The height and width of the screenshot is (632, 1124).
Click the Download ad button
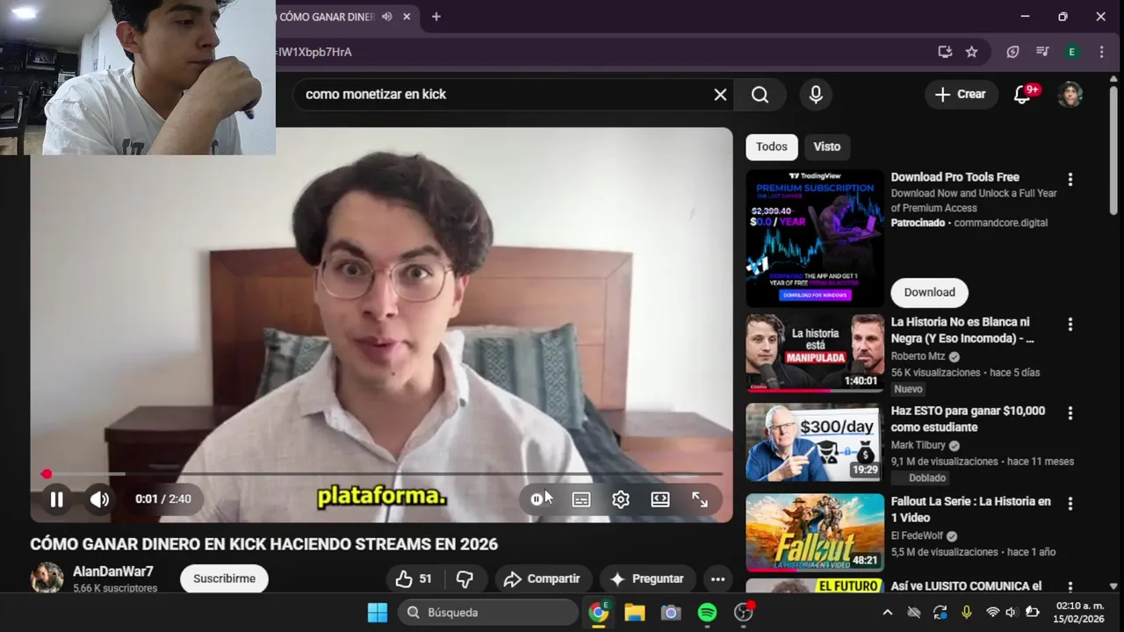click(930, 292)
